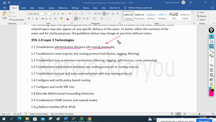Click the Cut command
The height and width of the screenshot is (122, 216).
click(x=11, y=13)
